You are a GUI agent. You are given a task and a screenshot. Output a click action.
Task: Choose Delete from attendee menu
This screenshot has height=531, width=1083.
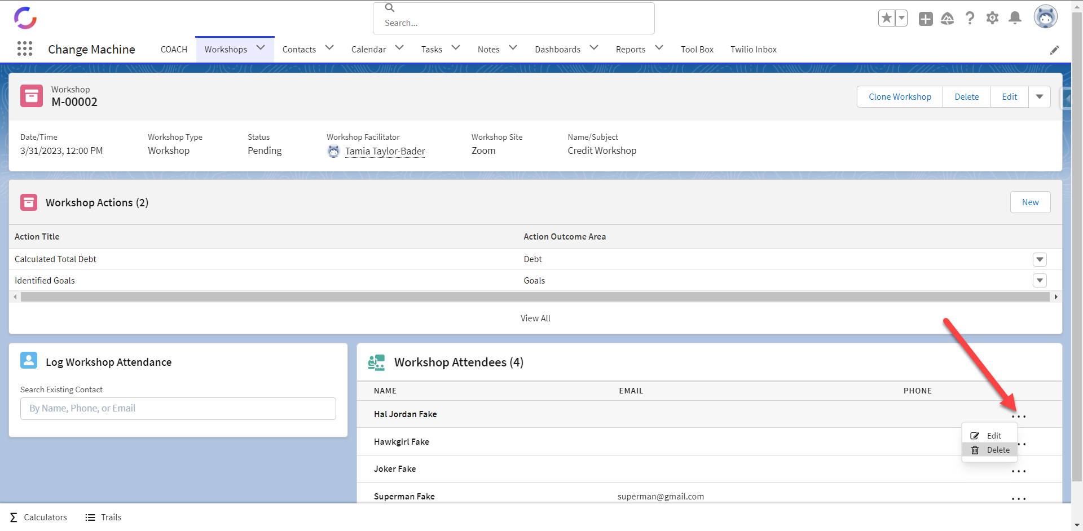pos(989,450)
